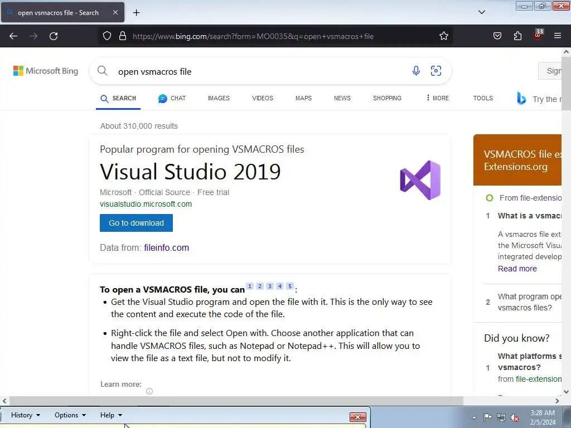Open citation reference 4
Viewport: 571px width, 428px height.
[x=280, y=286]
